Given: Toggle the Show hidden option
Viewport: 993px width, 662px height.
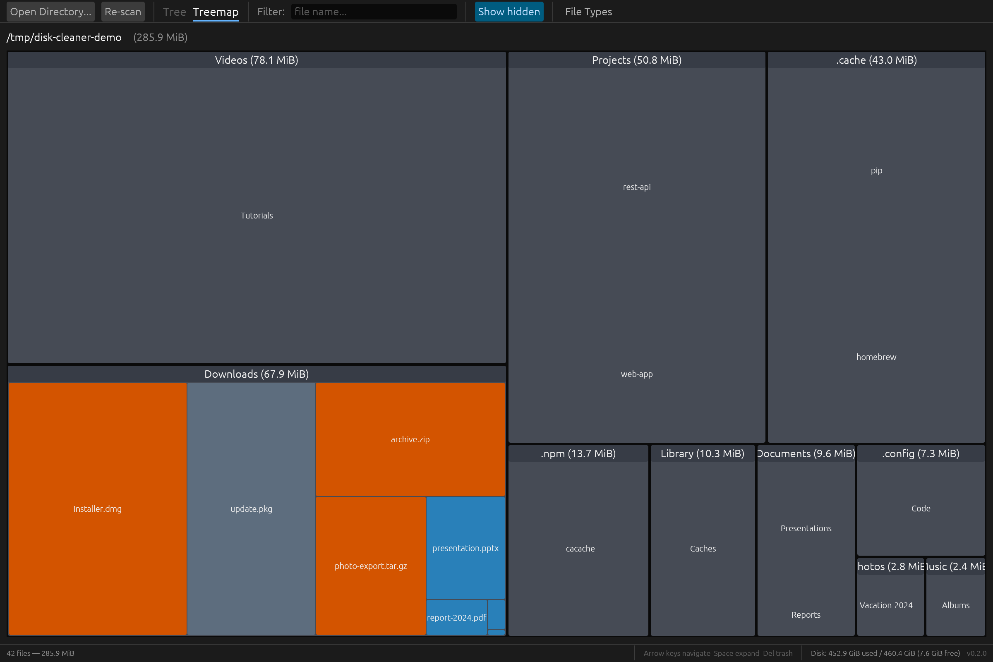Looking at the screenshot, I should pyautogui.click(x=509, y=12).
